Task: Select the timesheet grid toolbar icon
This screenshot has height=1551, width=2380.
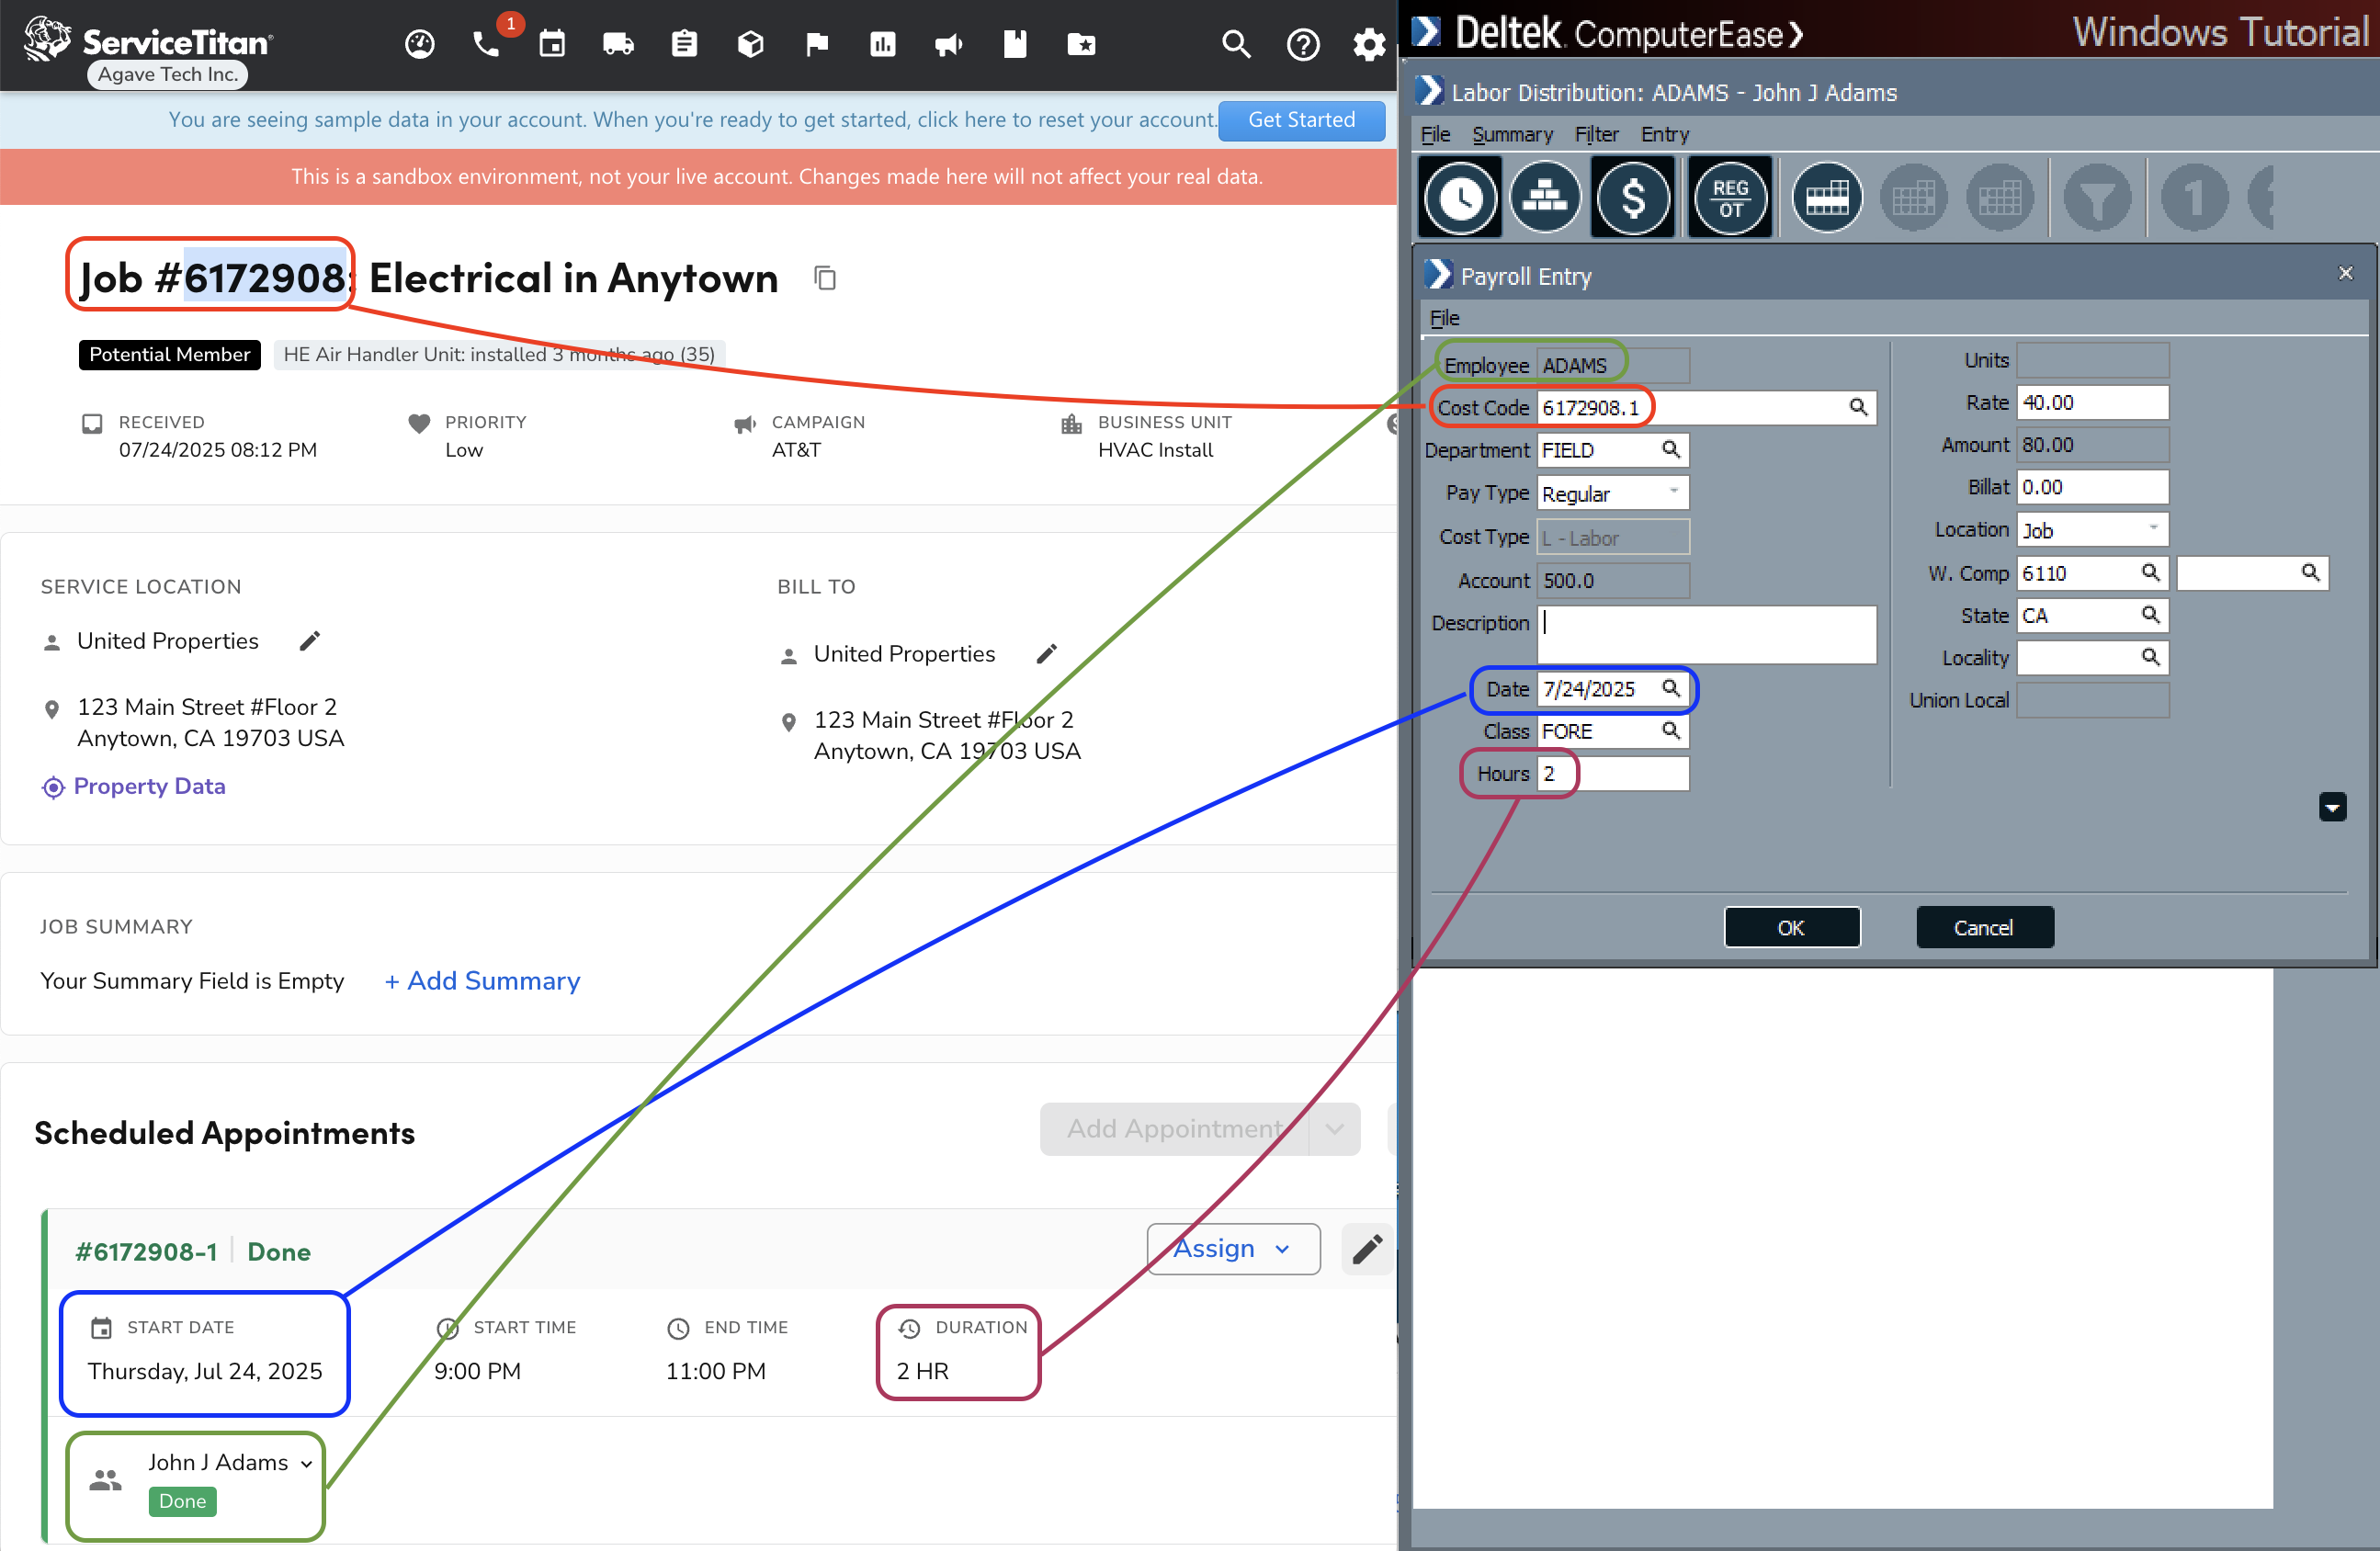Action: (1826, 197)
